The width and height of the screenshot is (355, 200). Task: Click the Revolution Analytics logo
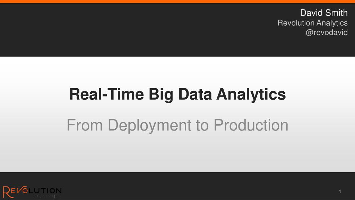click(x=32, y=192)
